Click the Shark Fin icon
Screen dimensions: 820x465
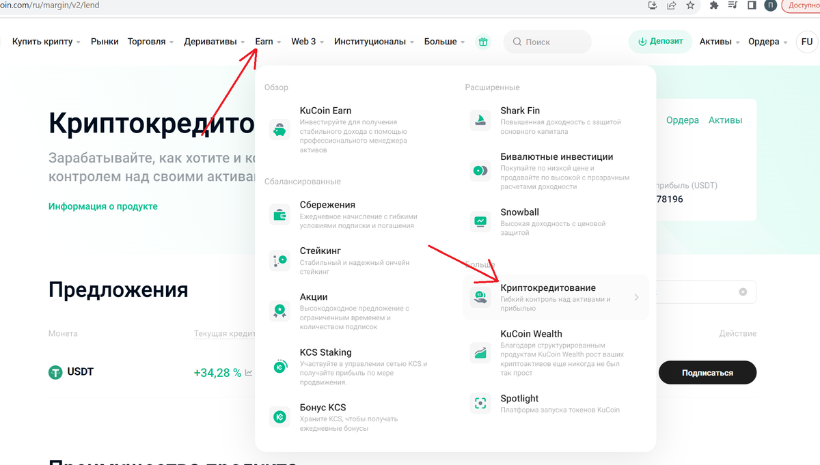(480, 120)
